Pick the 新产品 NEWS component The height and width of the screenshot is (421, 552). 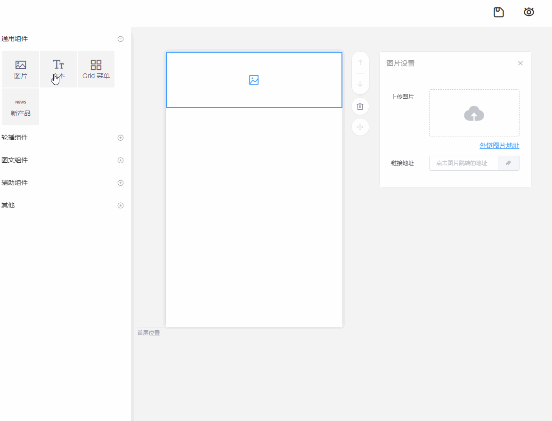(21, 106)
